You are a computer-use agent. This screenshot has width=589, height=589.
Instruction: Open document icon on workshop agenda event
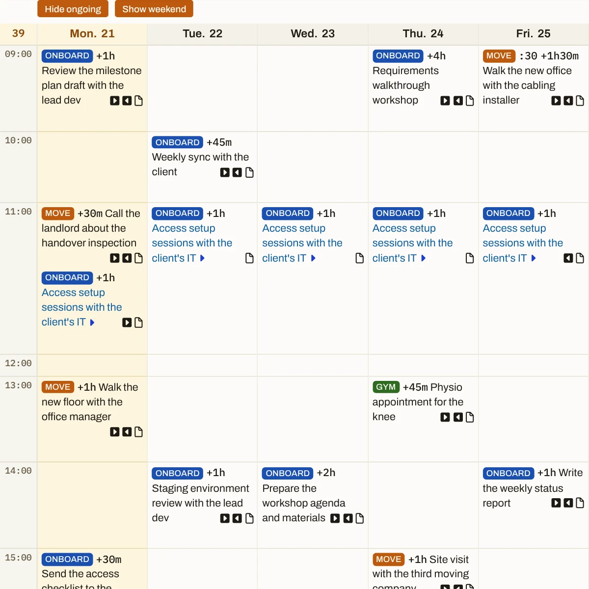(x=360, y=518)
